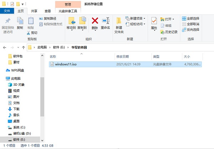Sort by Date modified (修改日期) column
This screenshot has width=214, height=149.
click(123, 57)
